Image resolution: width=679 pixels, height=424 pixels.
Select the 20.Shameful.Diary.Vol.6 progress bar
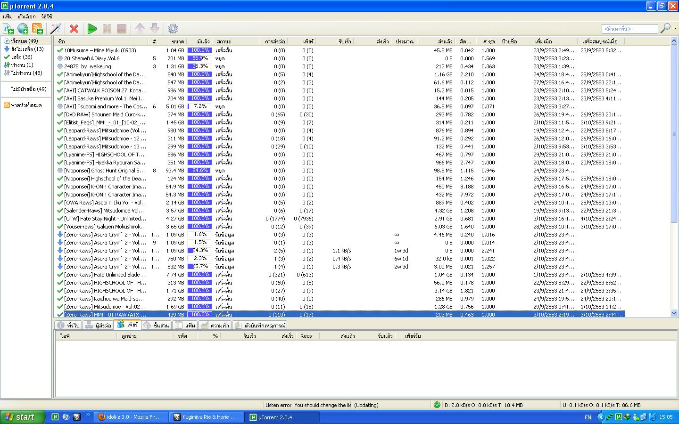(199, 58)
